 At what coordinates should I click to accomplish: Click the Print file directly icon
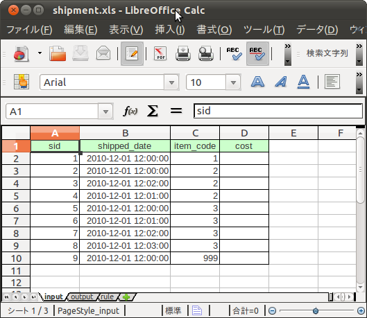[x=183, y=54]
